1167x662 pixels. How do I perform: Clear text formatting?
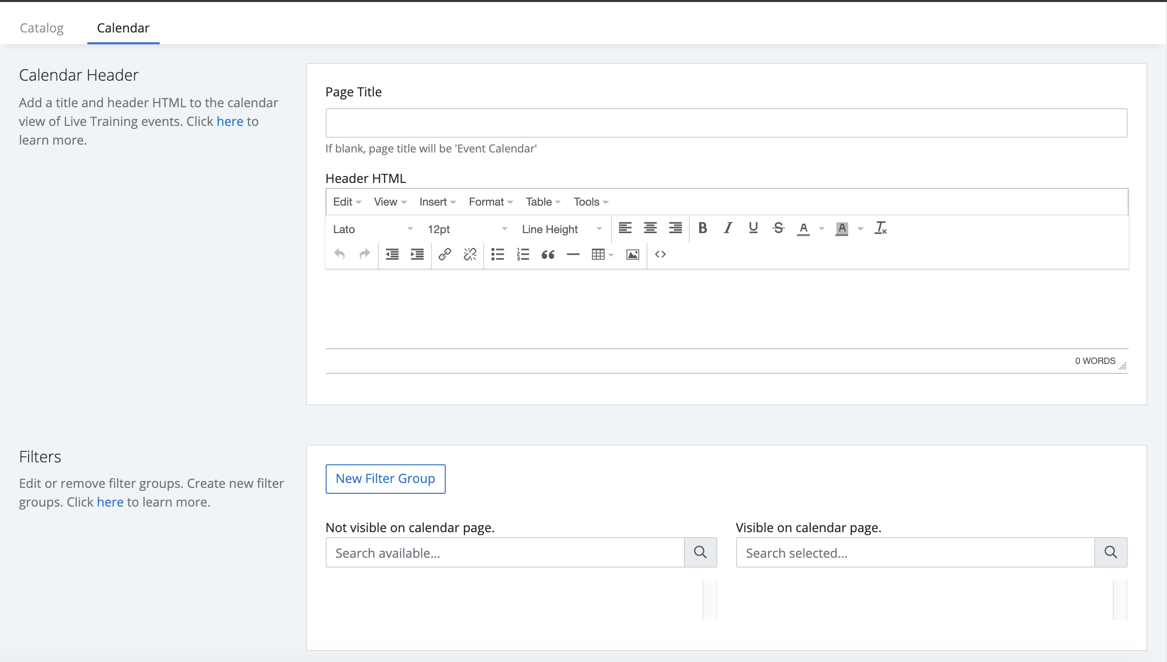pyautogui.click(x=880, y=228)
